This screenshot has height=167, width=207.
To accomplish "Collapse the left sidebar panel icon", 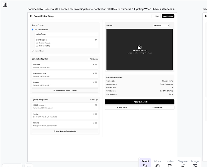I will [x=5, y=5].
